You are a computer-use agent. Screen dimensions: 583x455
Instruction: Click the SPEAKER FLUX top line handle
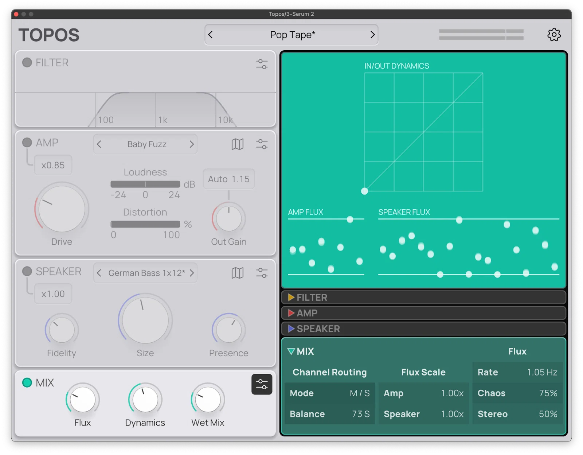[459, 220]
